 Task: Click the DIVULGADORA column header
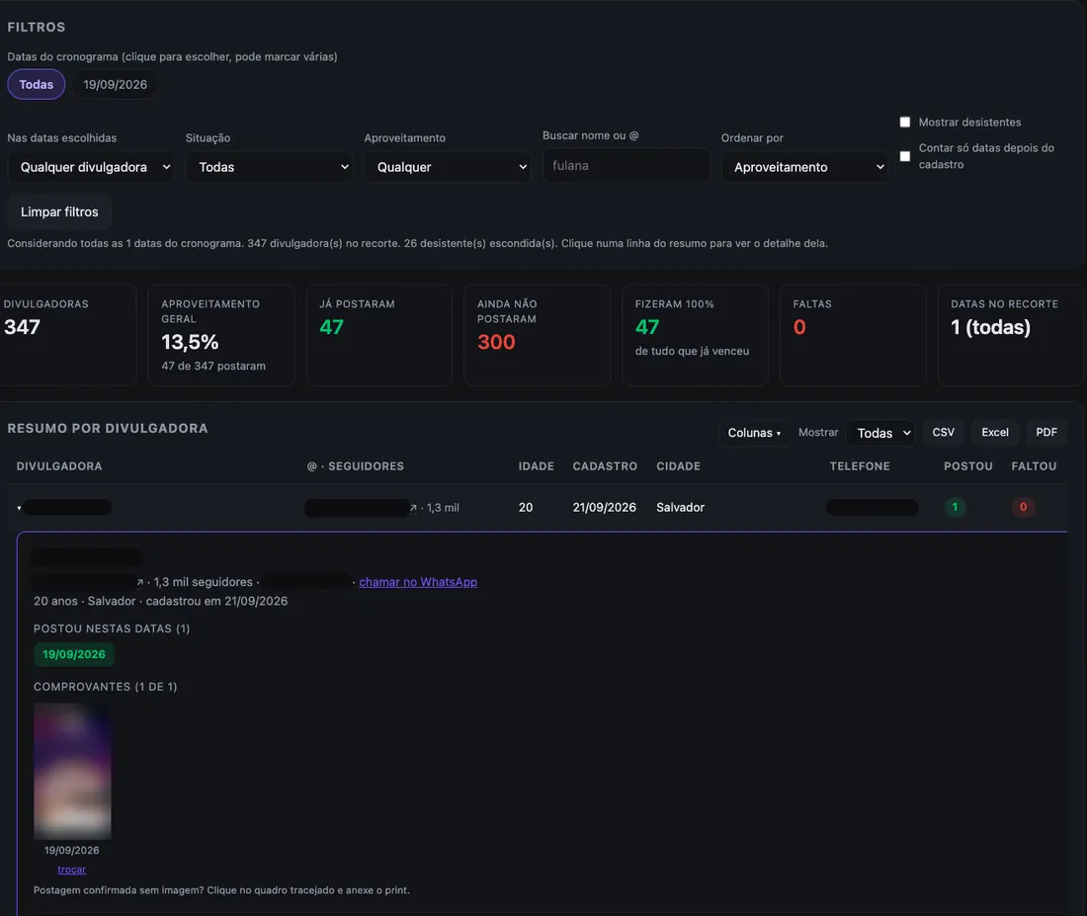pyautogui.click(x=59, y=466)
